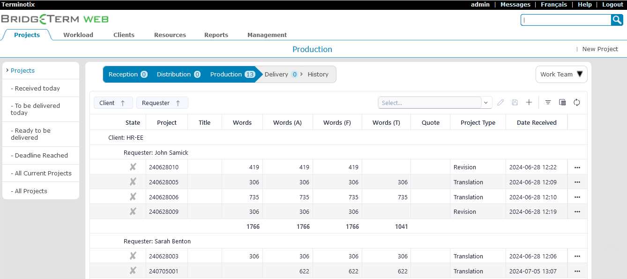
Task: Refresh the project grid
Action: coord(577,102)
